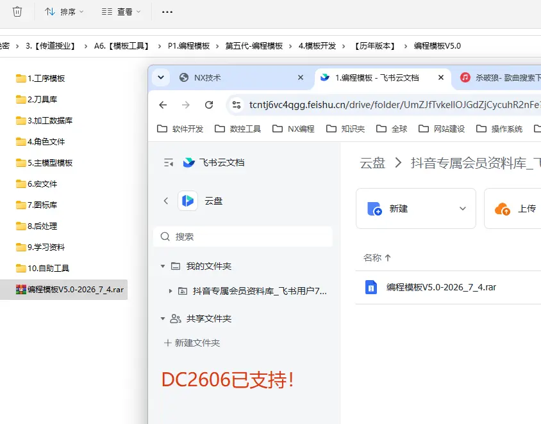The image size is (541, 424).
Task: Go to 第五代-编程模板 in breadcrumb
Action: click(x=254, y=46)
